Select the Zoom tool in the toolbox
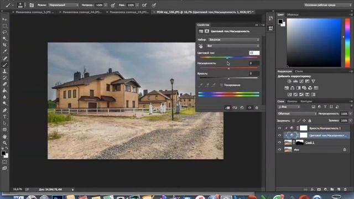The image size is (354, 199). click(4, 143)
